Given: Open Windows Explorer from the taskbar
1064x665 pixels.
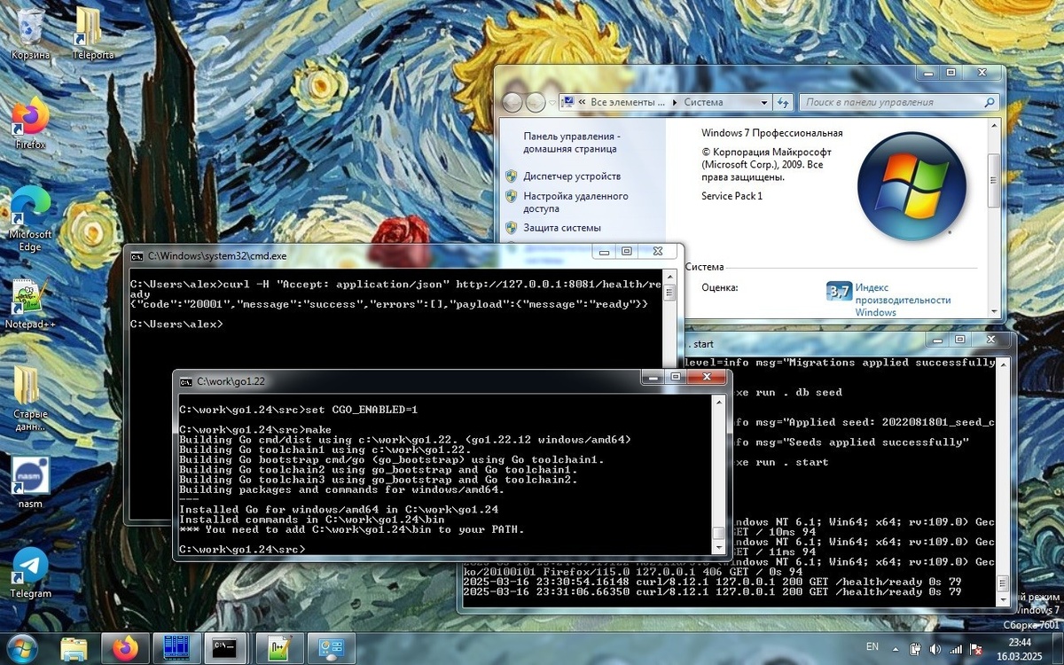Looking at the screenshot, I should coord(74,647).
